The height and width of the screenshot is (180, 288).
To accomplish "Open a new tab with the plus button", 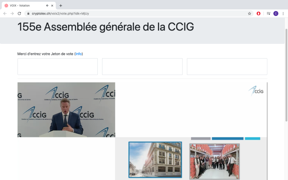I will (61, 6).
